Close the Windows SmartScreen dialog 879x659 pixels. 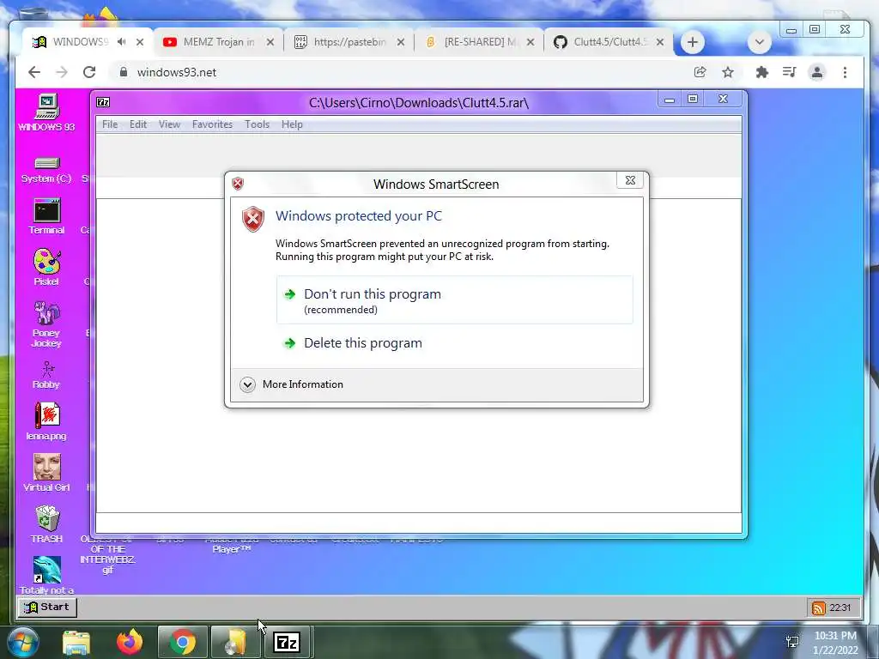[x=630, y=180]
